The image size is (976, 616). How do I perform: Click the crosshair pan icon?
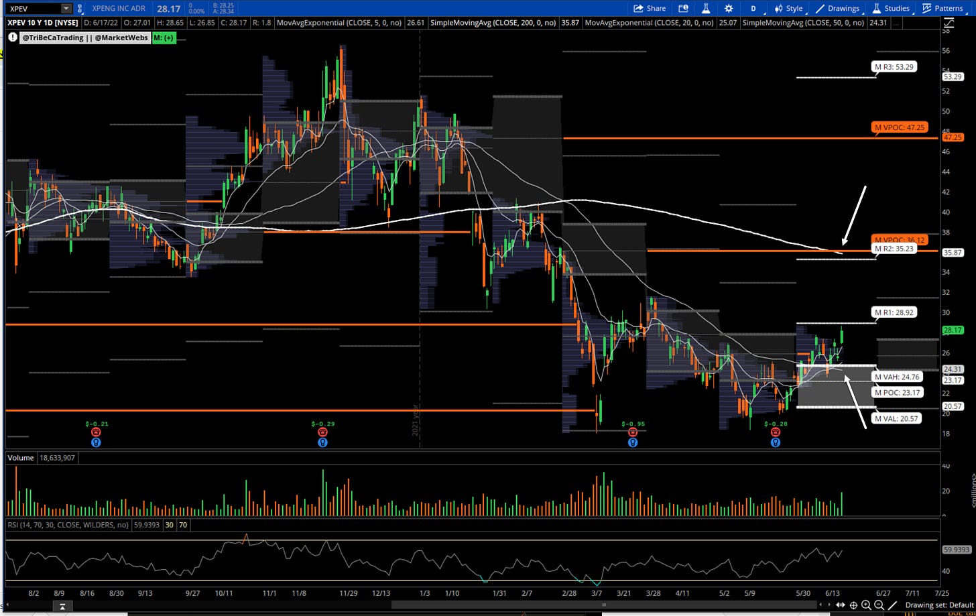(x=853, y=605)
